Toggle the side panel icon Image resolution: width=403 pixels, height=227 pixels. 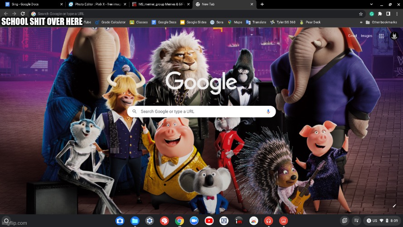point(388,14)
